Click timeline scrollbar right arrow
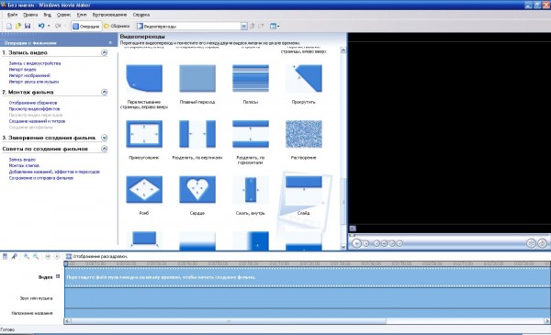Screen dimensions: 551x335 (x=546, y=321)
